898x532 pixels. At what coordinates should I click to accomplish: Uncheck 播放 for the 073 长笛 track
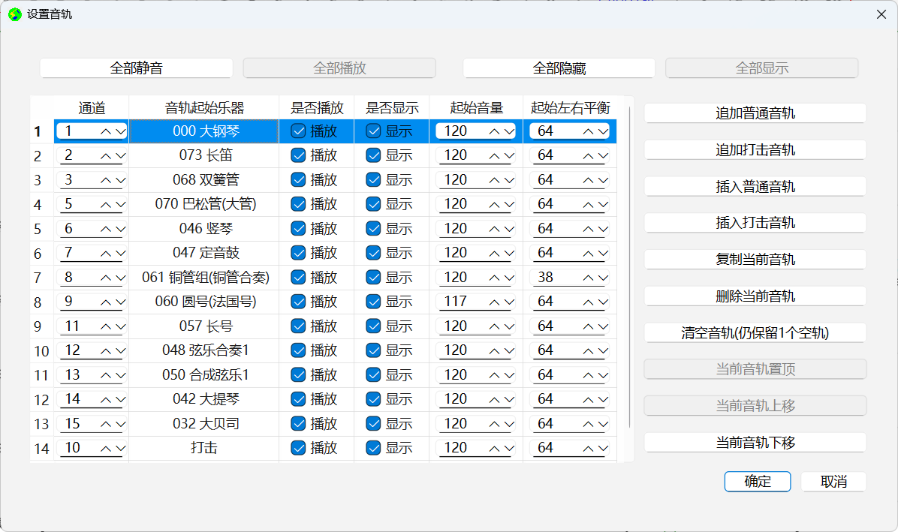click(x=298, y=155)
